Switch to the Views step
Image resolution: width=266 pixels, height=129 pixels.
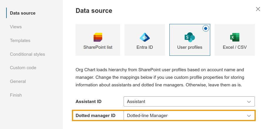pyautogui.click(x=16, y=27)
